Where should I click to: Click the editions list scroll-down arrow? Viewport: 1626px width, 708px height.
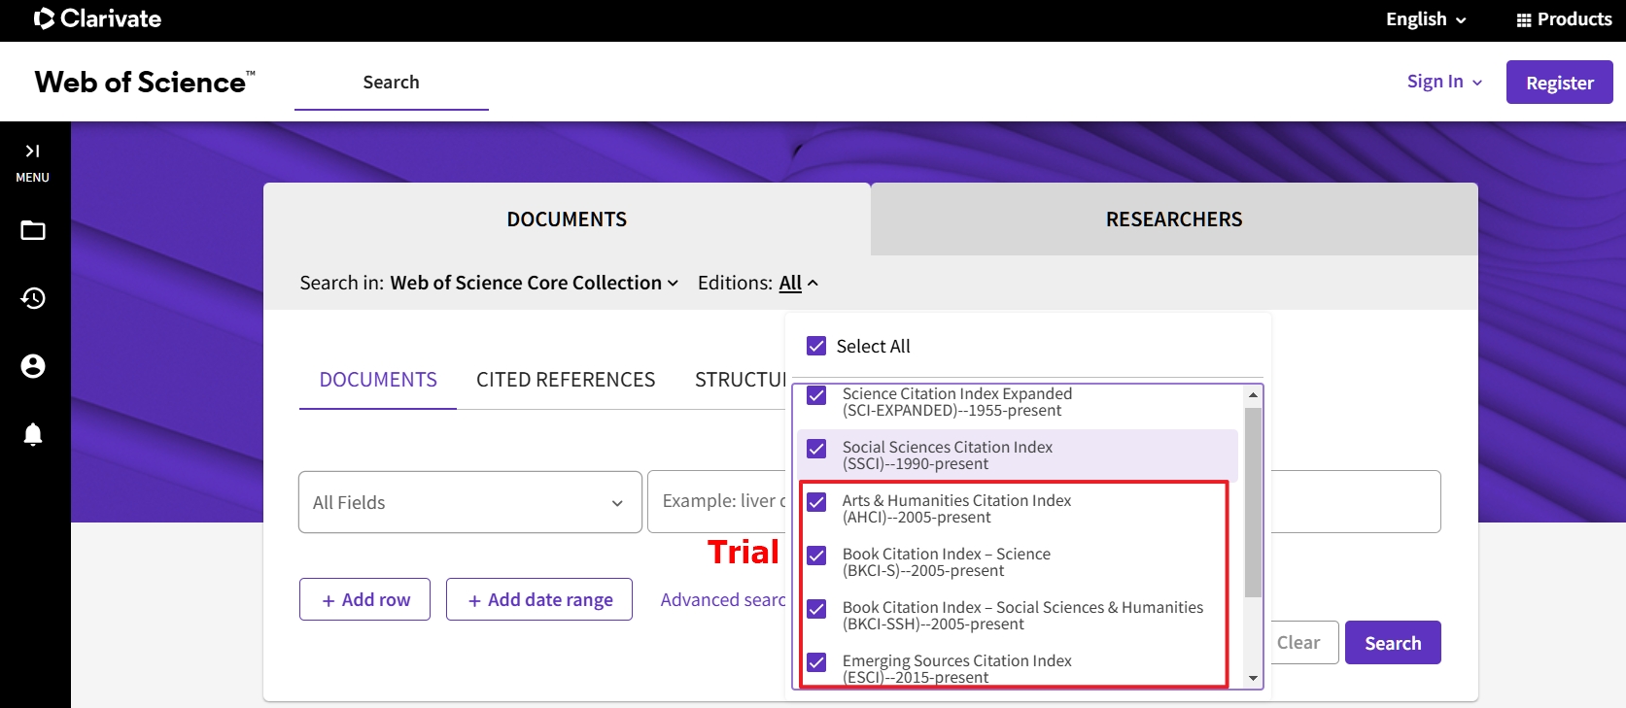tap(1253, 678)
